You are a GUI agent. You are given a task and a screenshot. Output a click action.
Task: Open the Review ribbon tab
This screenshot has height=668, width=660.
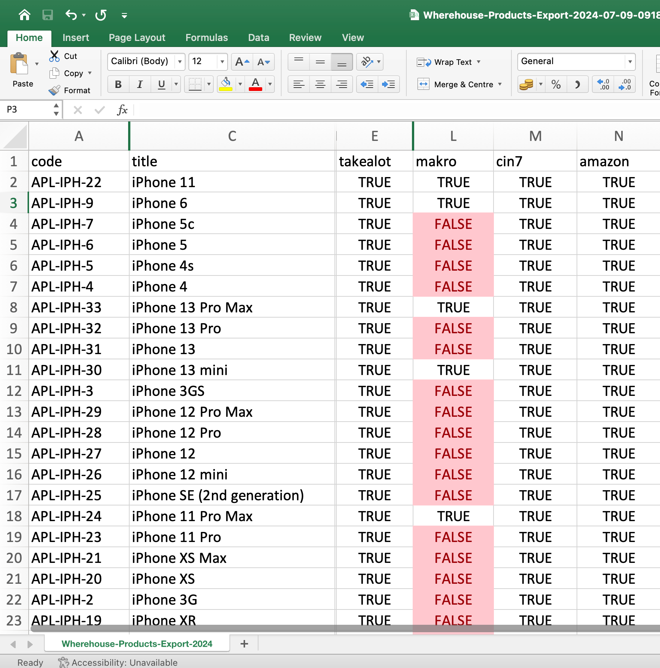[305, 38]
